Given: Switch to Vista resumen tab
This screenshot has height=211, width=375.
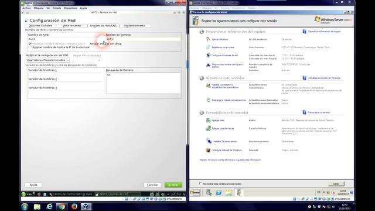Looking at the screenshot, I should pyautogui.click(x=71, y=26).
